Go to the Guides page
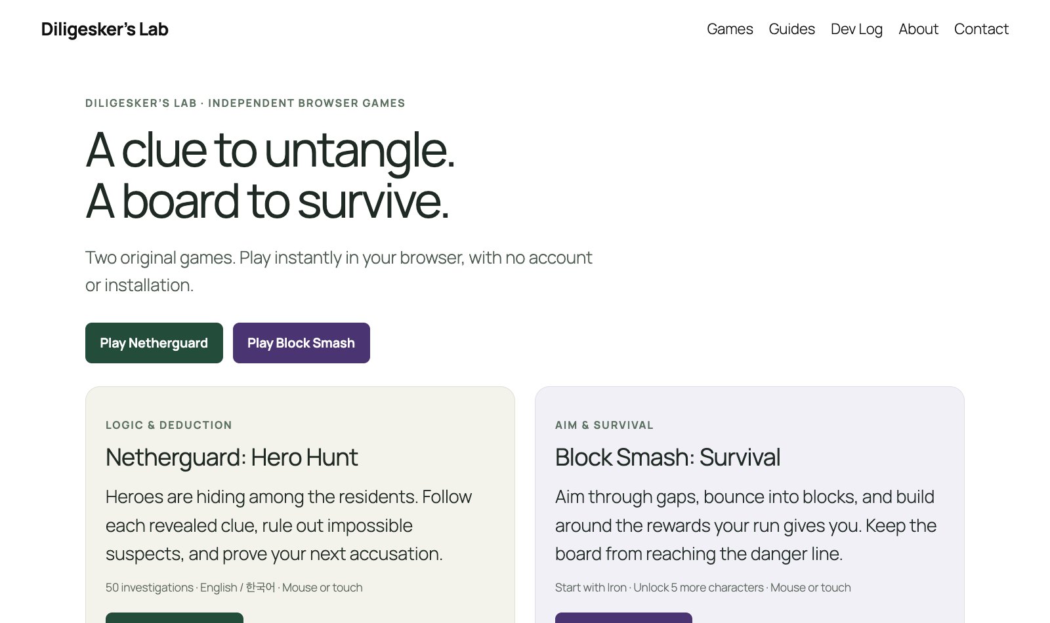Screen dimensions: 1050x623 (791, 30)
